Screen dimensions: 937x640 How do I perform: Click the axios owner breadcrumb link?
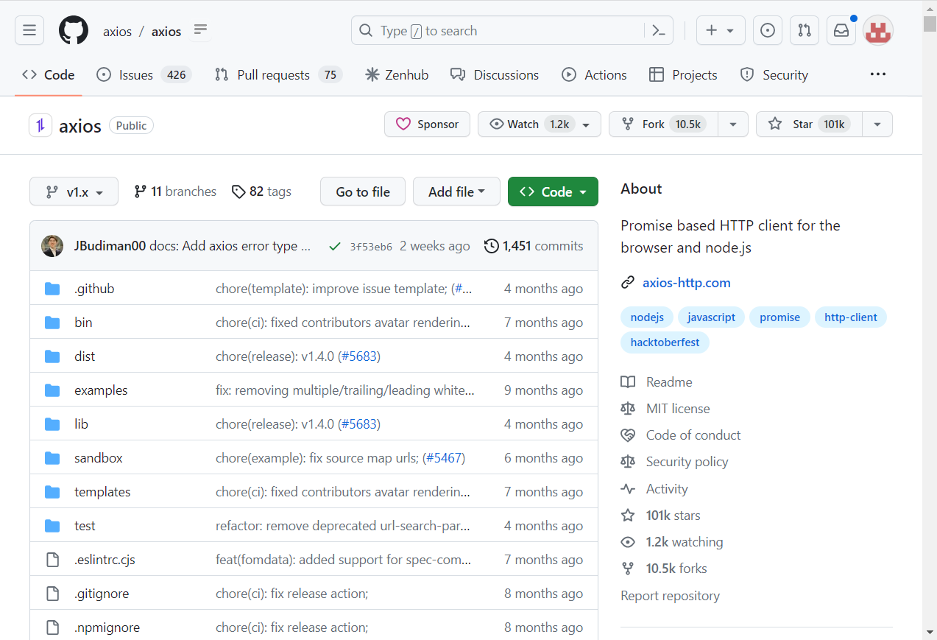[x=117, y=31]
